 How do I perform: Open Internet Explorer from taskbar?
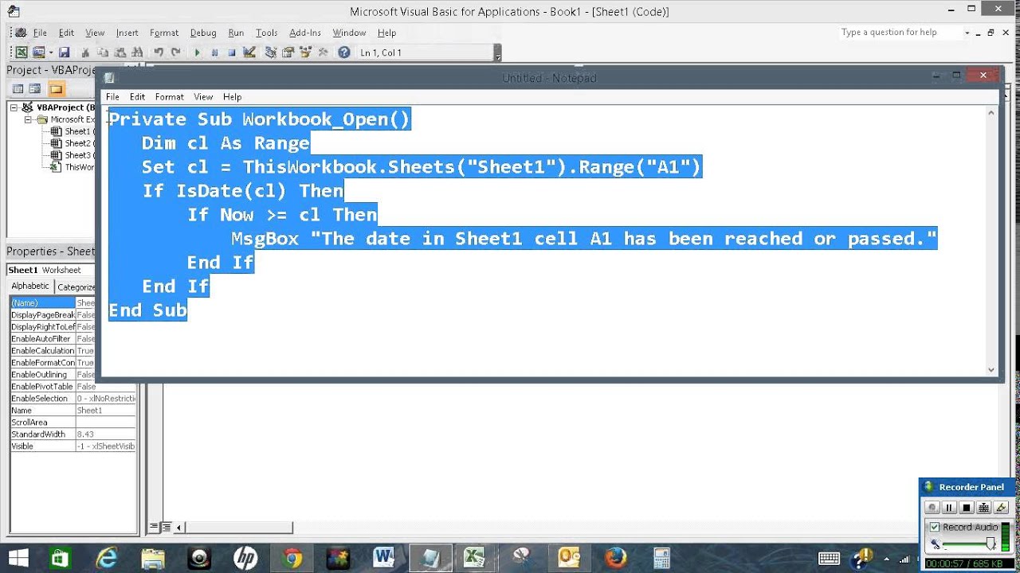(107, 558)
